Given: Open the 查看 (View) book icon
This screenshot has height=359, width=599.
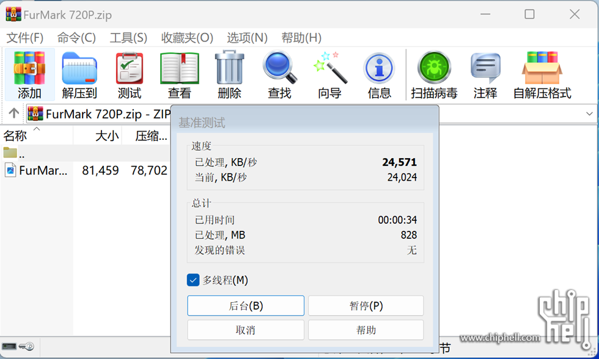Looking at the screenshot, I should 180,68.
